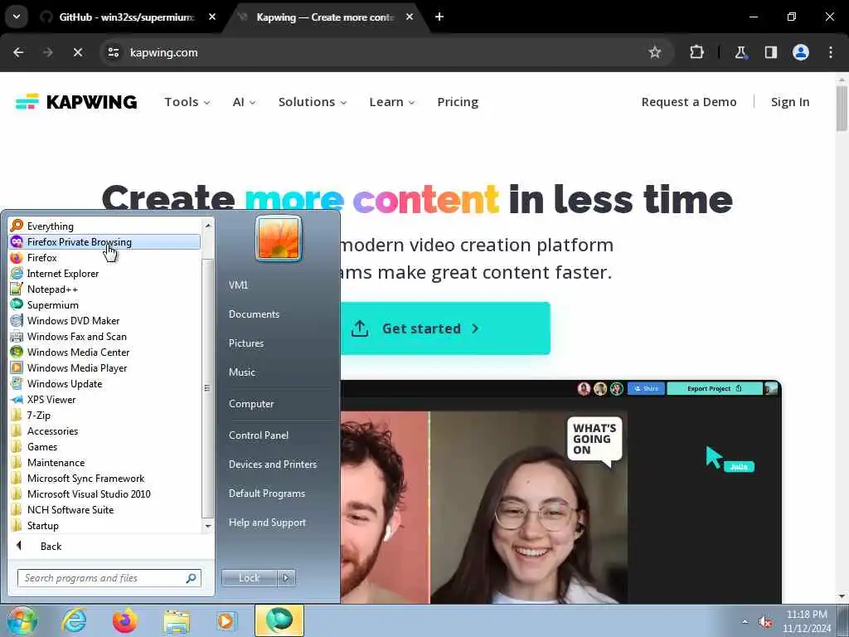849x637 pixels.
Task: View site information icon beside kapwing.com
Action: pyautogui.click(x=113, y=52)
